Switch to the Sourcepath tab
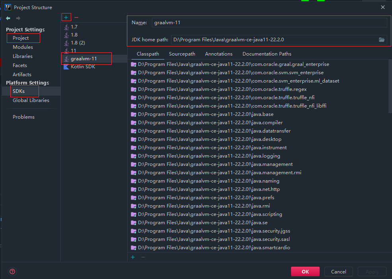392x279 pixels. pos(182,54)
